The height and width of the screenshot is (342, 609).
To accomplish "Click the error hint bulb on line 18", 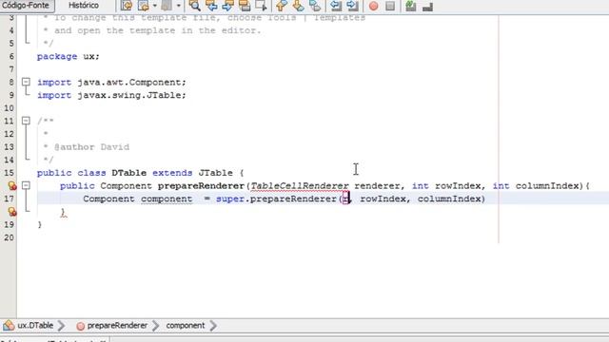I will point(12,212).
